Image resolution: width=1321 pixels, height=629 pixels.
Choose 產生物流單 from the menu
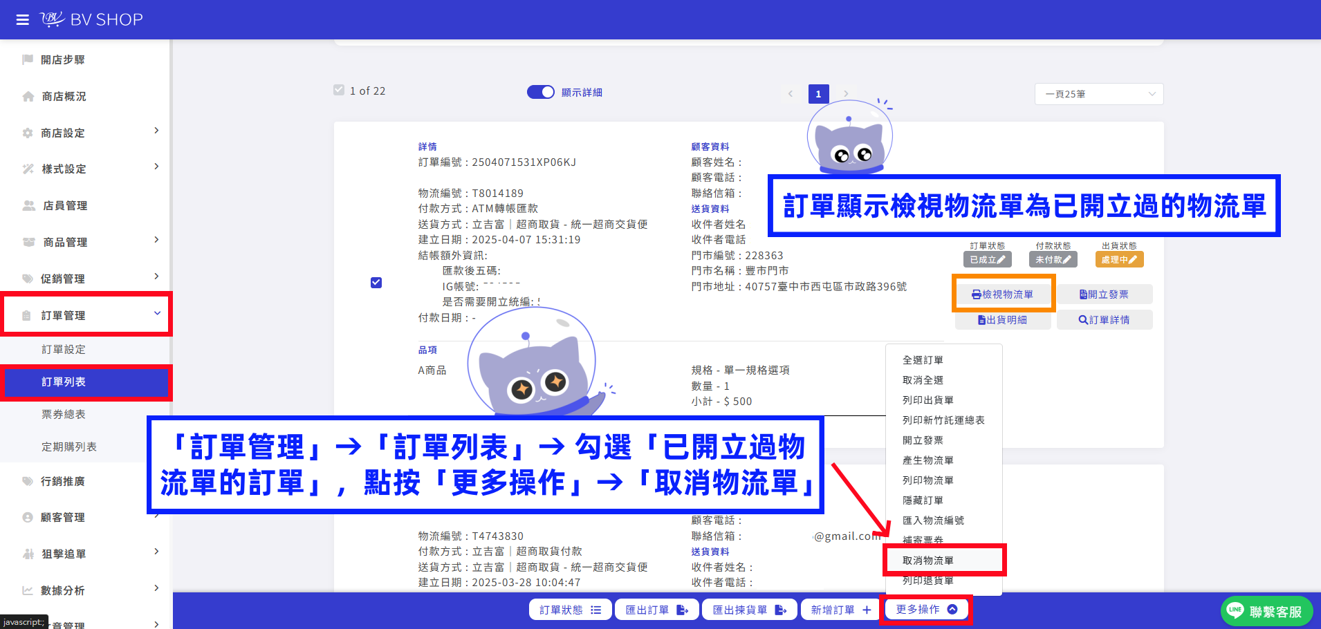[944, 460]
